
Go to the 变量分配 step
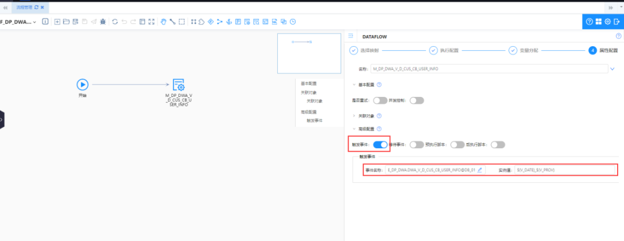point(523,51)
